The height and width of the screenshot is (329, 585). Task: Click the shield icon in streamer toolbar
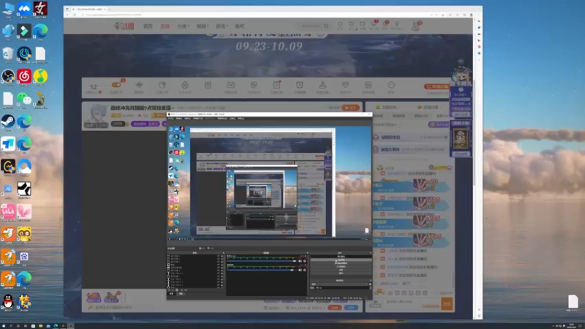click(x=254, y=85)
